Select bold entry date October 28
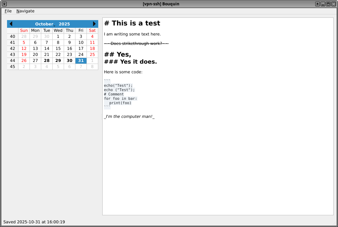 click(47, 61)
